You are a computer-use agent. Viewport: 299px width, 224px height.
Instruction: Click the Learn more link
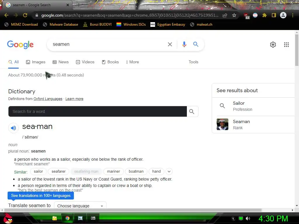pos(74,99)
